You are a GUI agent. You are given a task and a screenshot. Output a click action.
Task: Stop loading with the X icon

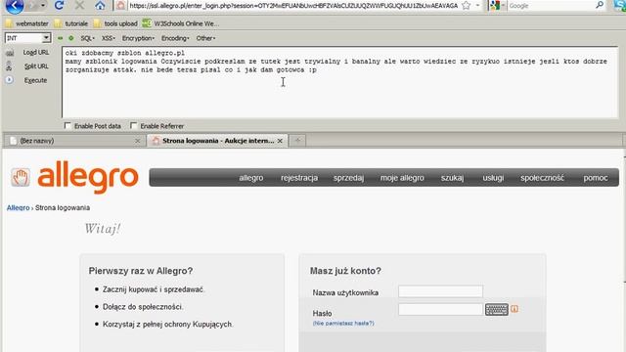pos(79,5)
